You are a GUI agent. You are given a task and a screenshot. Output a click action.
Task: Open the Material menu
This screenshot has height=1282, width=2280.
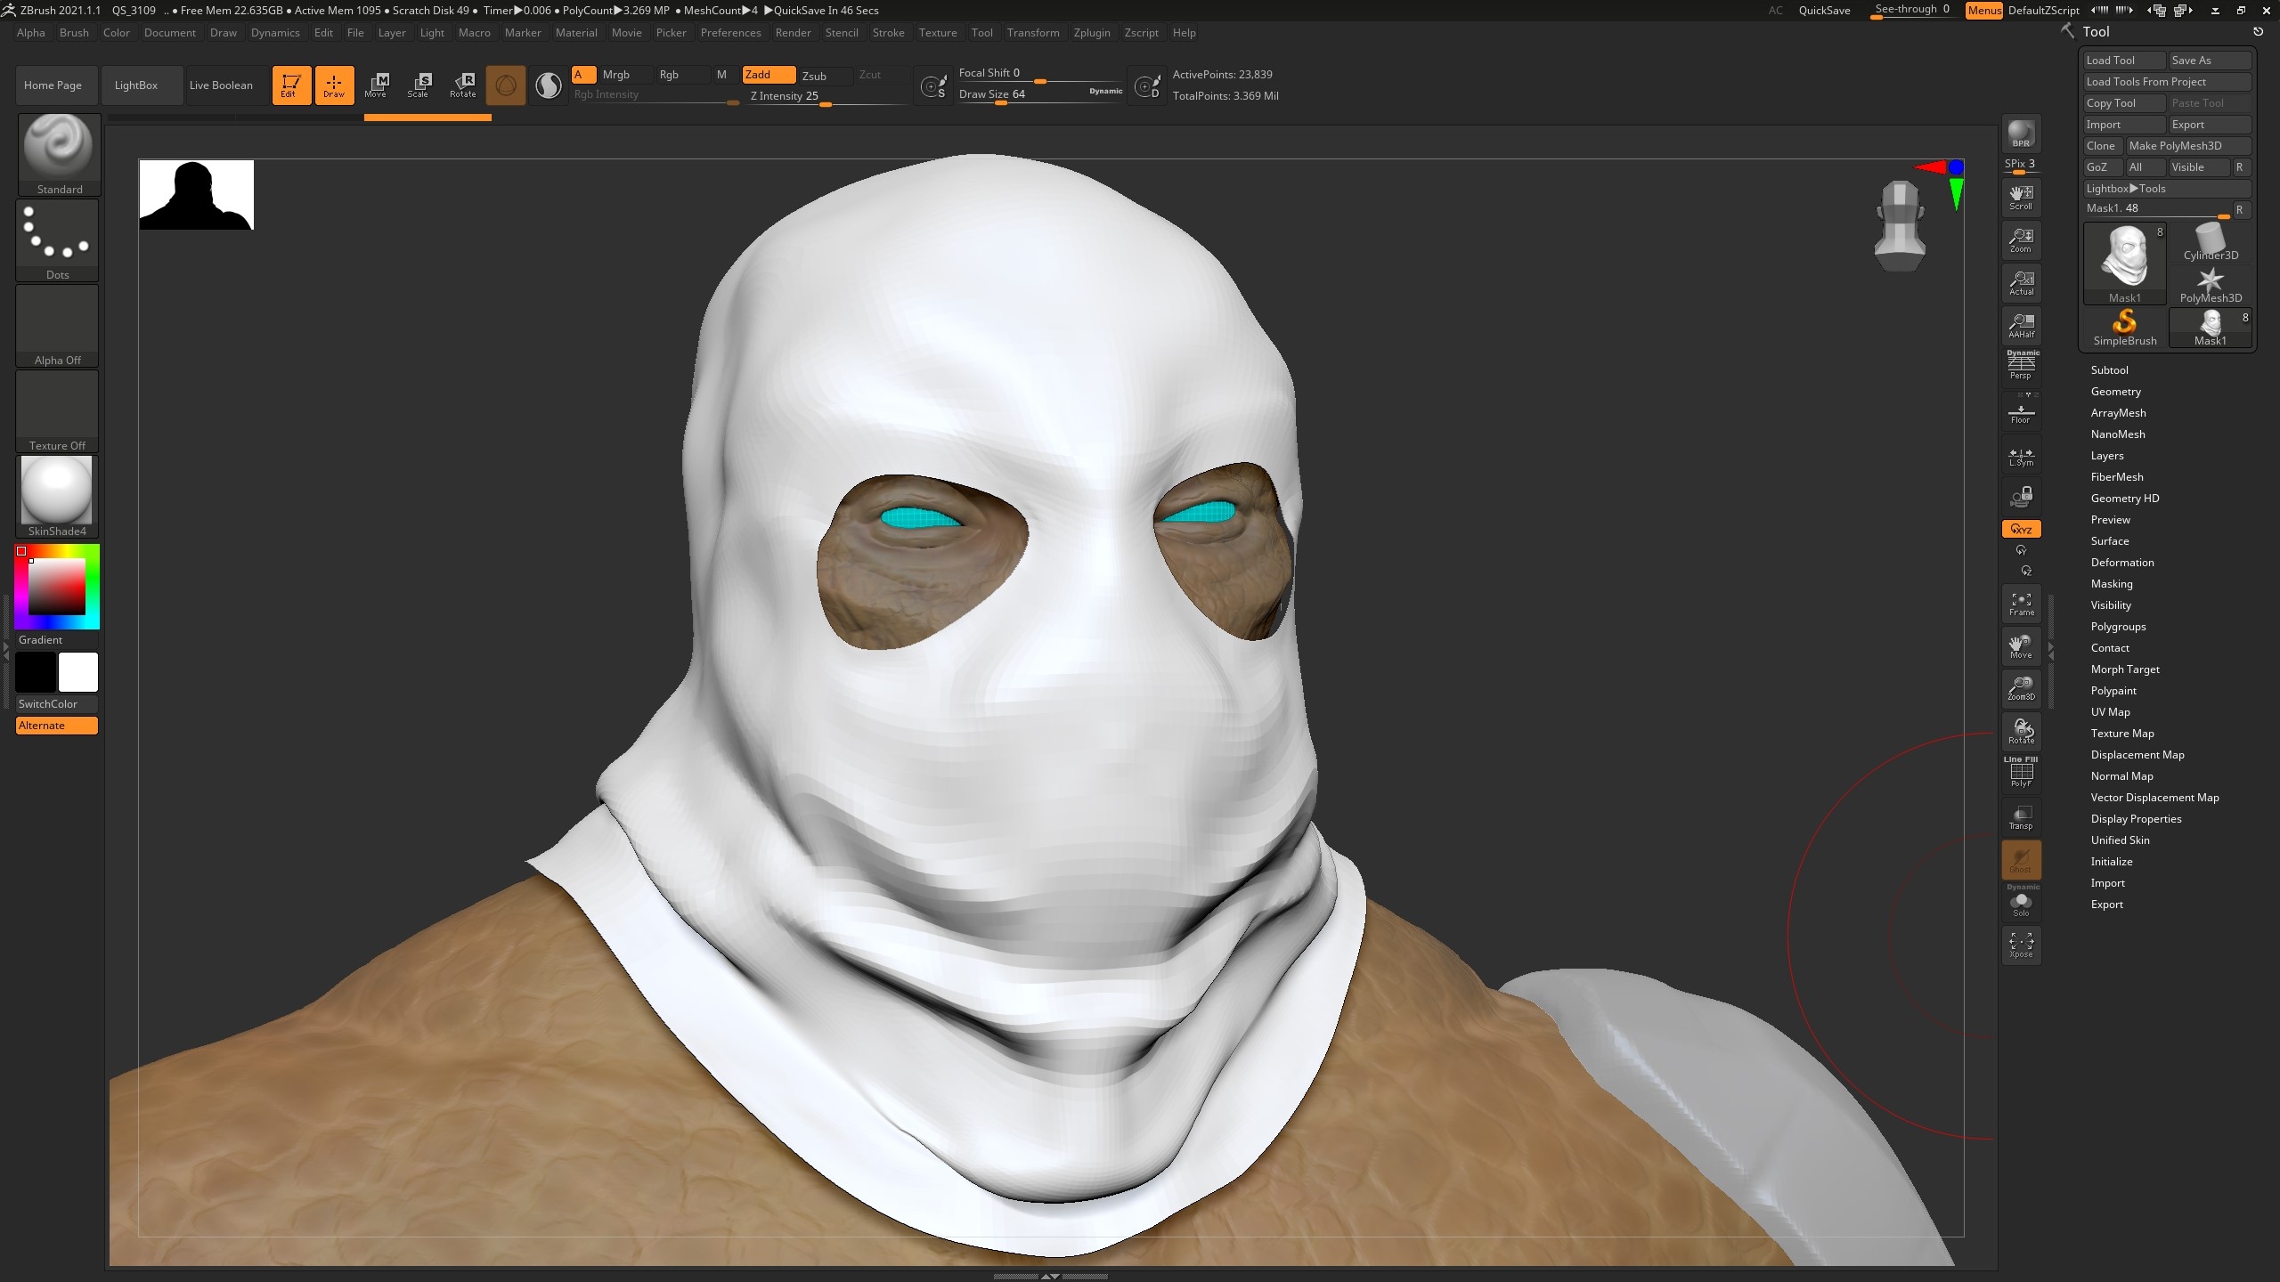576,33
